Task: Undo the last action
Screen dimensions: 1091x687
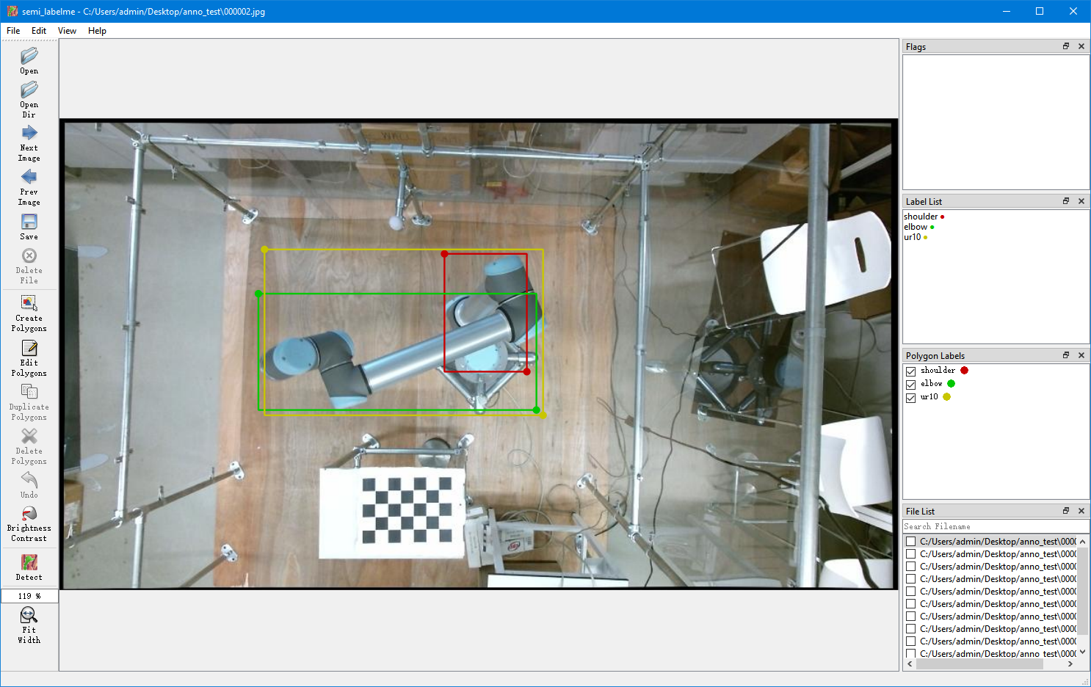Action: 29,480
